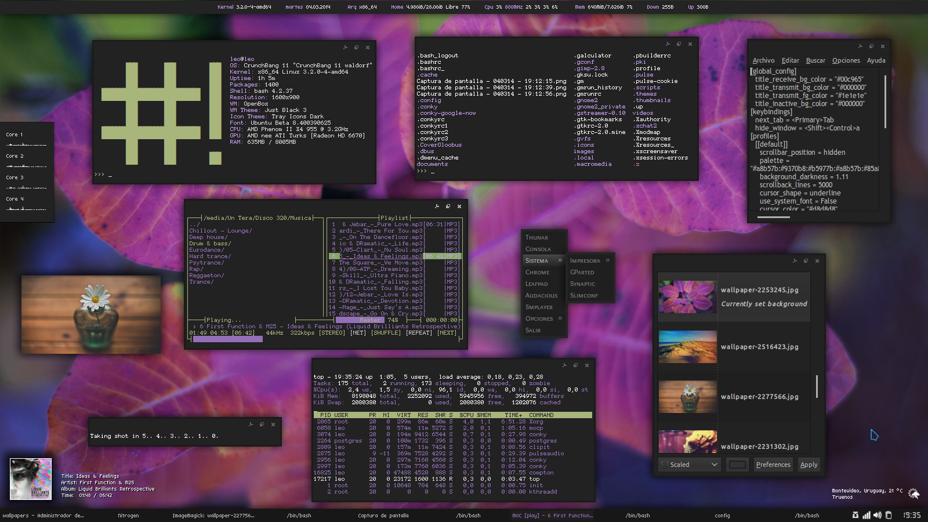
Task: Click the Drum & bass/ folder in MOC
Action: pyautogui.click(x=210, y=244)
